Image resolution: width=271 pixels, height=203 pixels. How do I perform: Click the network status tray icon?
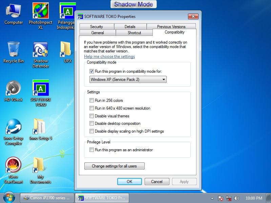228,198
